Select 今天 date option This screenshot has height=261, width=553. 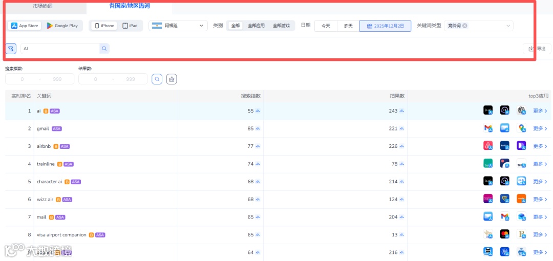pos(326,26)
